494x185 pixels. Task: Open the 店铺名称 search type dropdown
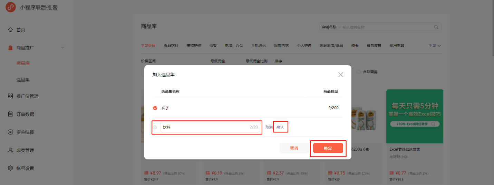(331, 27)
